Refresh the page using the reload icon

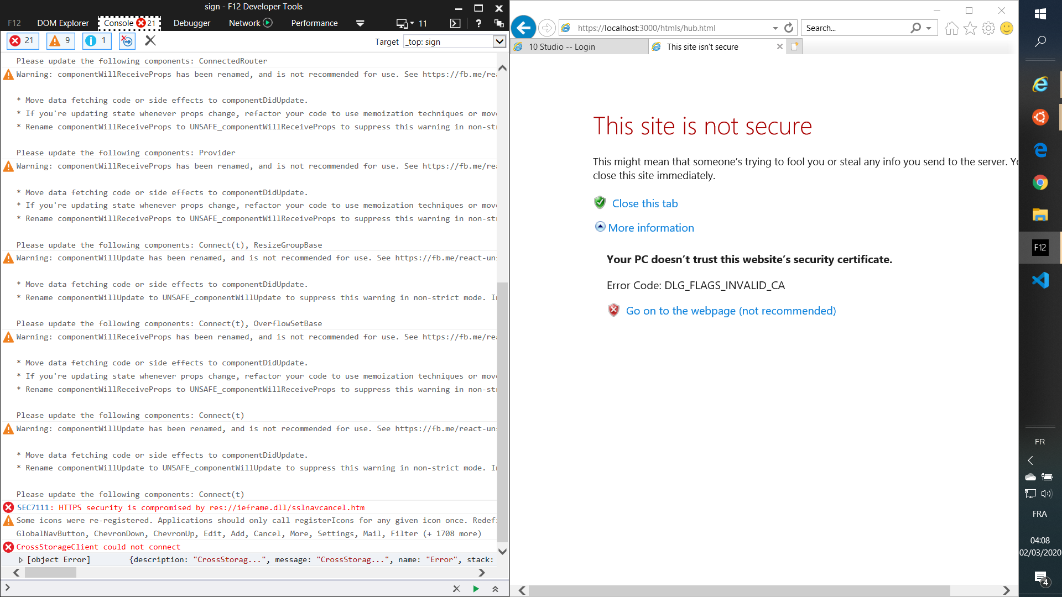tap(789, 28)
